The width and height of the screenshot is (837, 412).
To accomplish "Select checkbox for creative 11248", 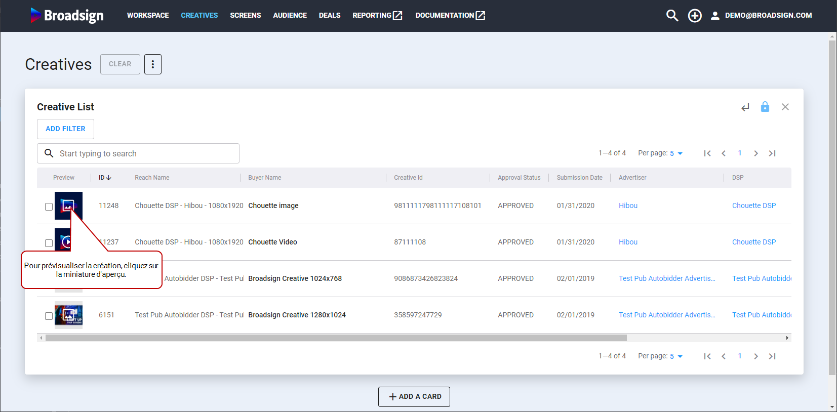I will (49, 207).
